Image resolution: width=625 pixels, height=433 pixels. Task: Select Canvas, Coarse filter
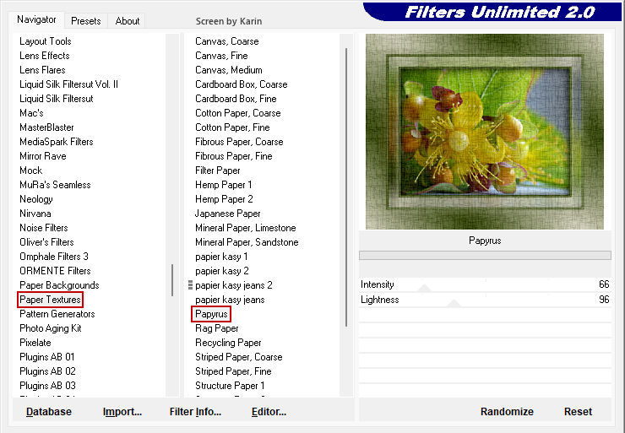pyautogui.click(x=227, y=41)
